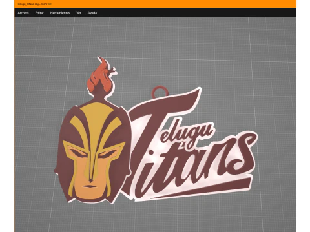Open the Ayuda menu
Viewport: 310px width, 232px height.
pyautogui.click(x=92, y=13)
